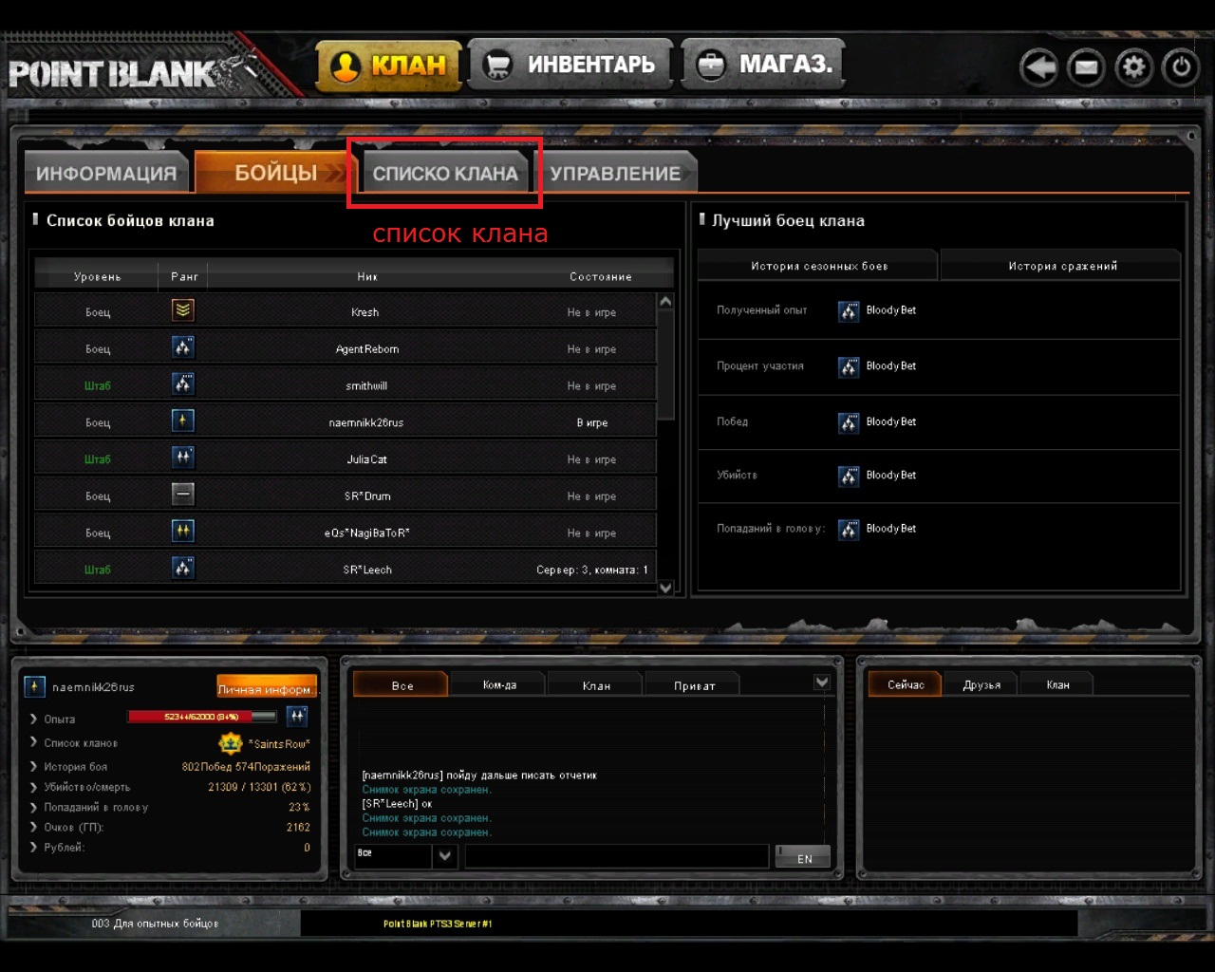This screenshot has width=1215, height=972.
Task: Select the БОЙЦЫ tab
Action: click(274, 173)
